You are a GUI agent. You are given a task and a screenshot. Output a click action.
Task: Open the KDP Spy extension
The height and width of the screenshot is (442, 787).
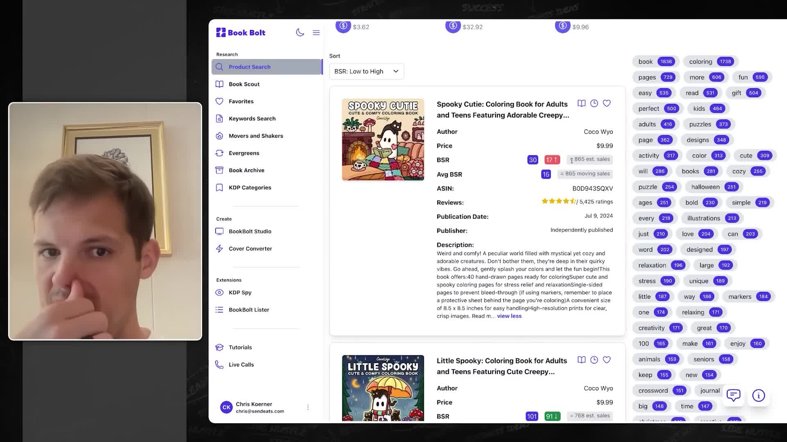pos(240,292)
